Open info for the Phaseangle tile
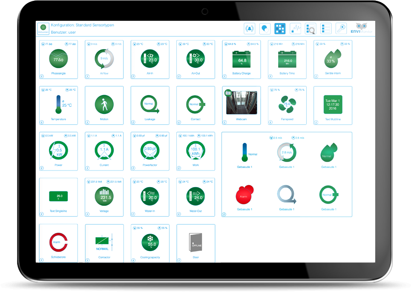Viewport: 411px width, 292px height. pyautogui.click(x=42, y=76)
